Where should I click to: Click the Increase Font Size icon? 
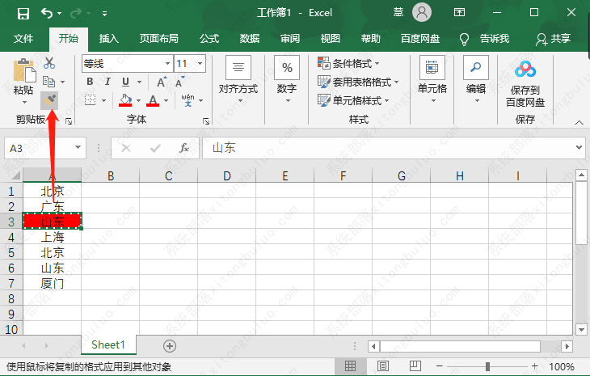pos(162,82)
